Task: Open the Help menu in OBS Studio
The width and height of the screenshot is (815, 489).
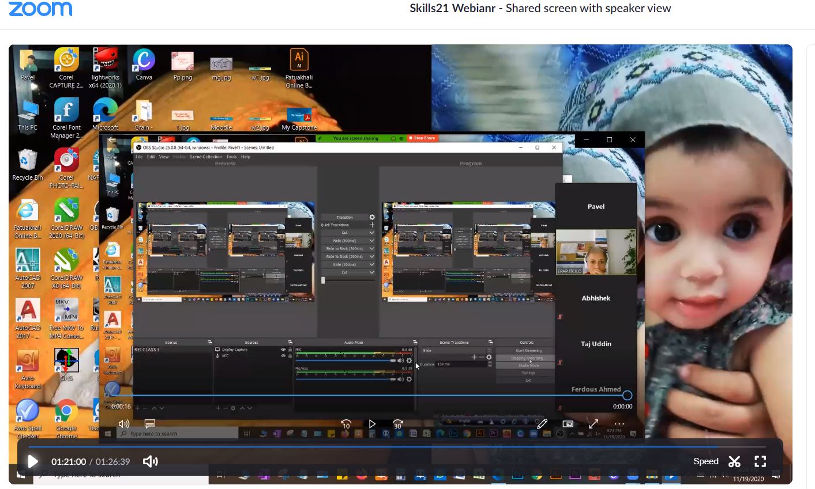Action: pos(246,157)
